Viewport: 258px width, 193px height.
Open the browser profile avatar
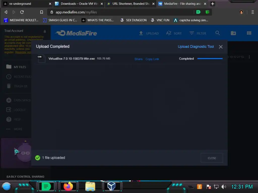point(241,12)
